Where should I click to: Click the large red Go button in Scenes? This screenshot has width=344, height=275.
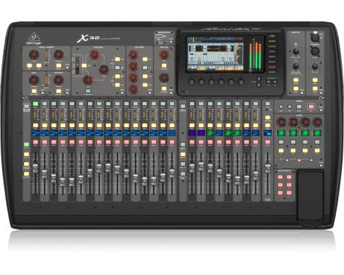click(x=311, y=107)
